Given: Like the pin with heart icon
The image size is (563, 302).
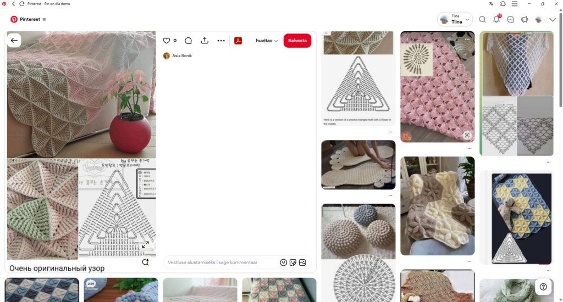Looking at the screenshot, I should tap(166, 41).
